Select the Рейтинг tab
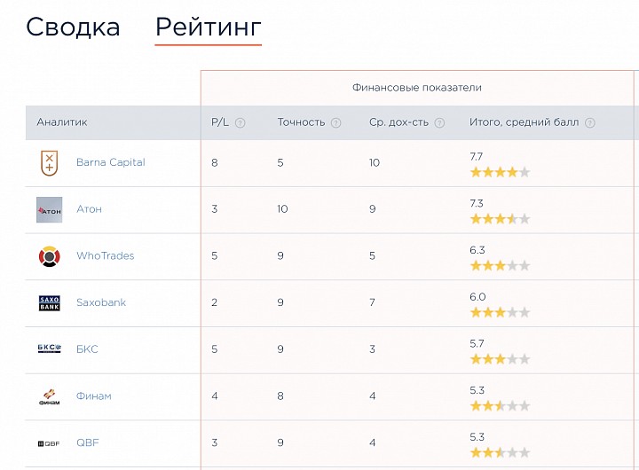Viewport: 639px width, 470px height. tap(209, 27)
